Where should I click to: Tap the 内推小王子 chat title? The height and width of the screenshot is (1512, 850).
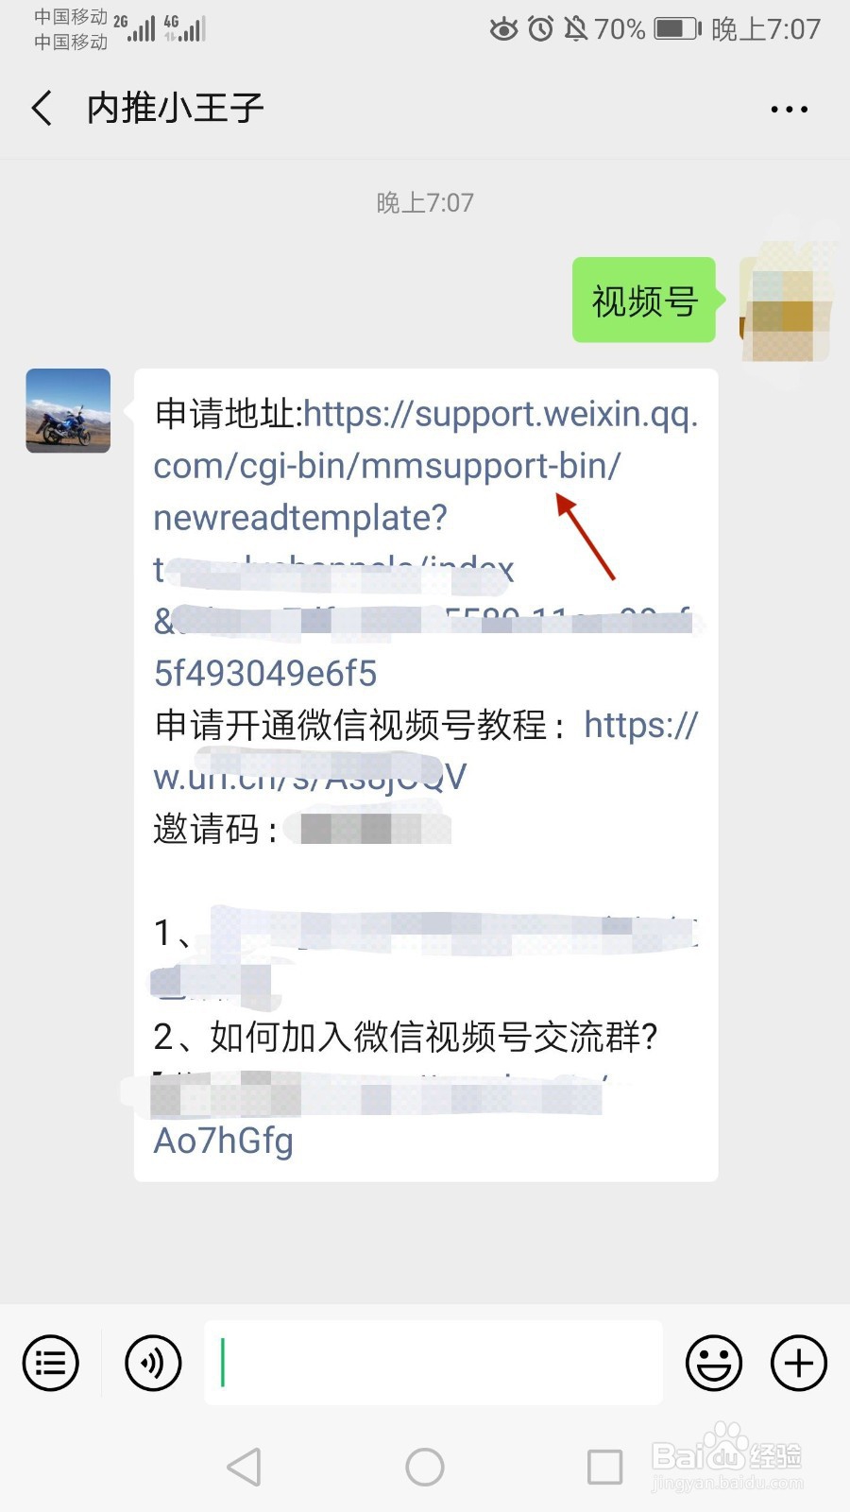(175, 109)
